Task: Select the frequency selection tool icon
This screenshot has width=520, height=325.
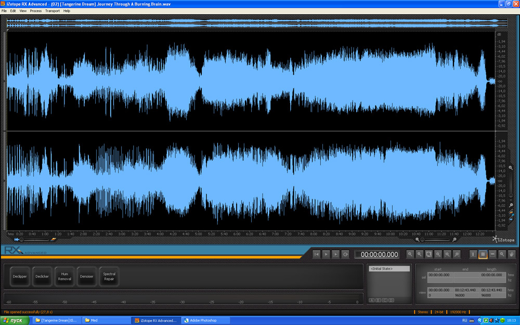Action: point(492,254)
